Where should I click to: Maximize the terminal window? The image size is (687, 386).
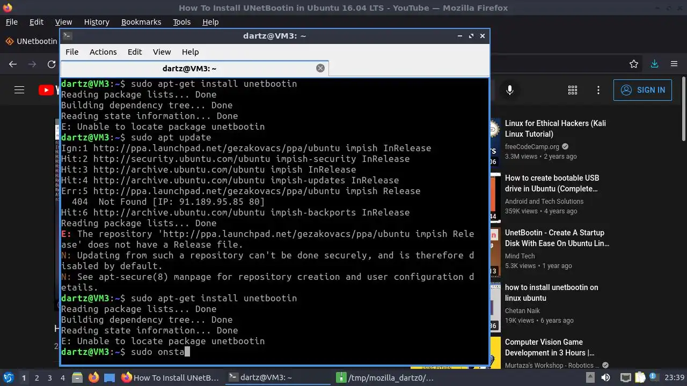coord(471,36)
